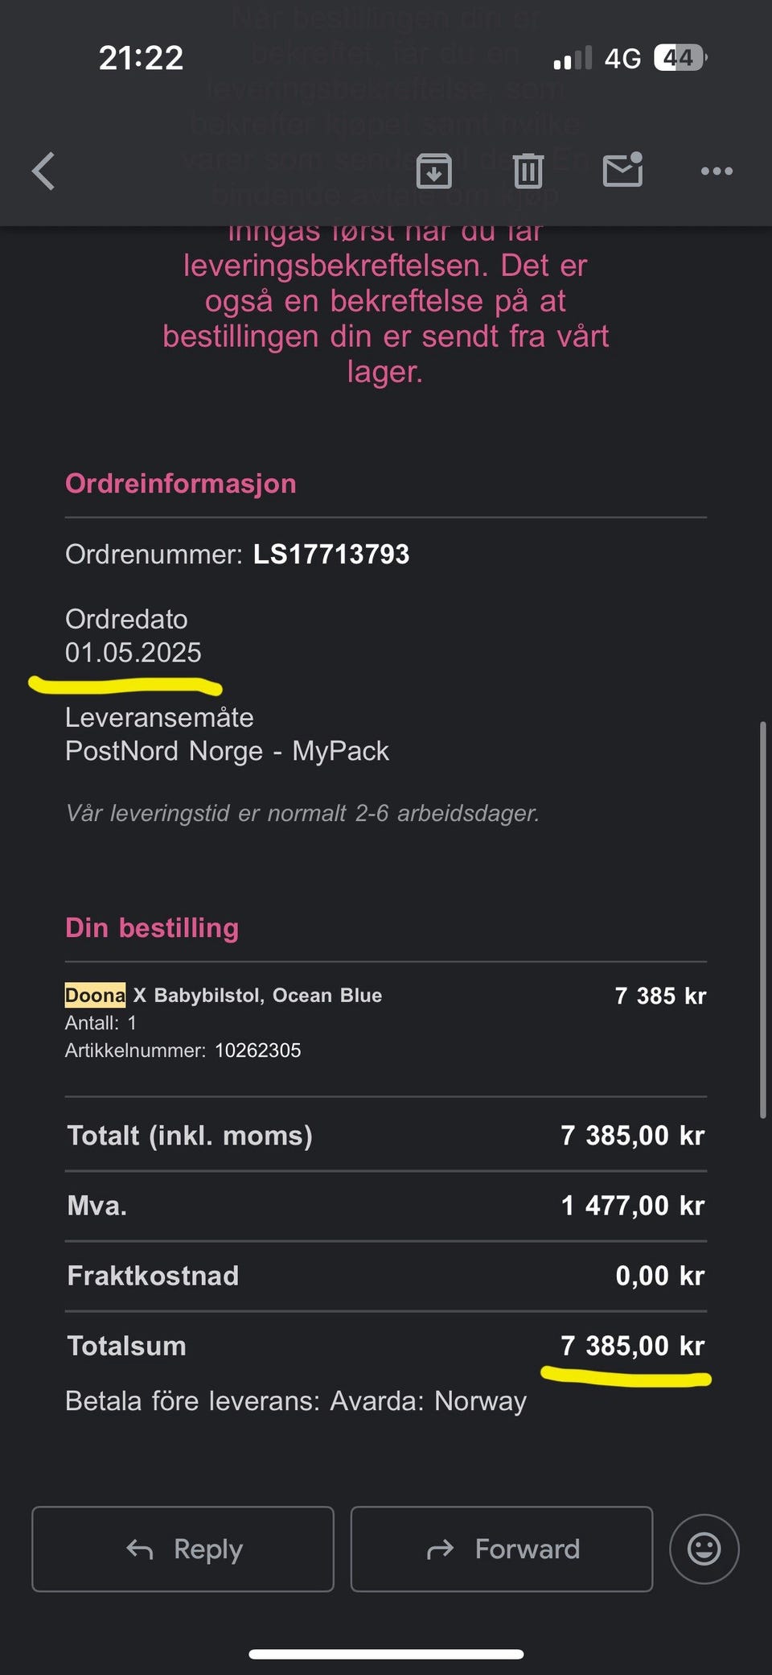This screenshot has height=1675, width=772.
Task: Tap the order date 01.05.2025
Action: click(133, 652)
